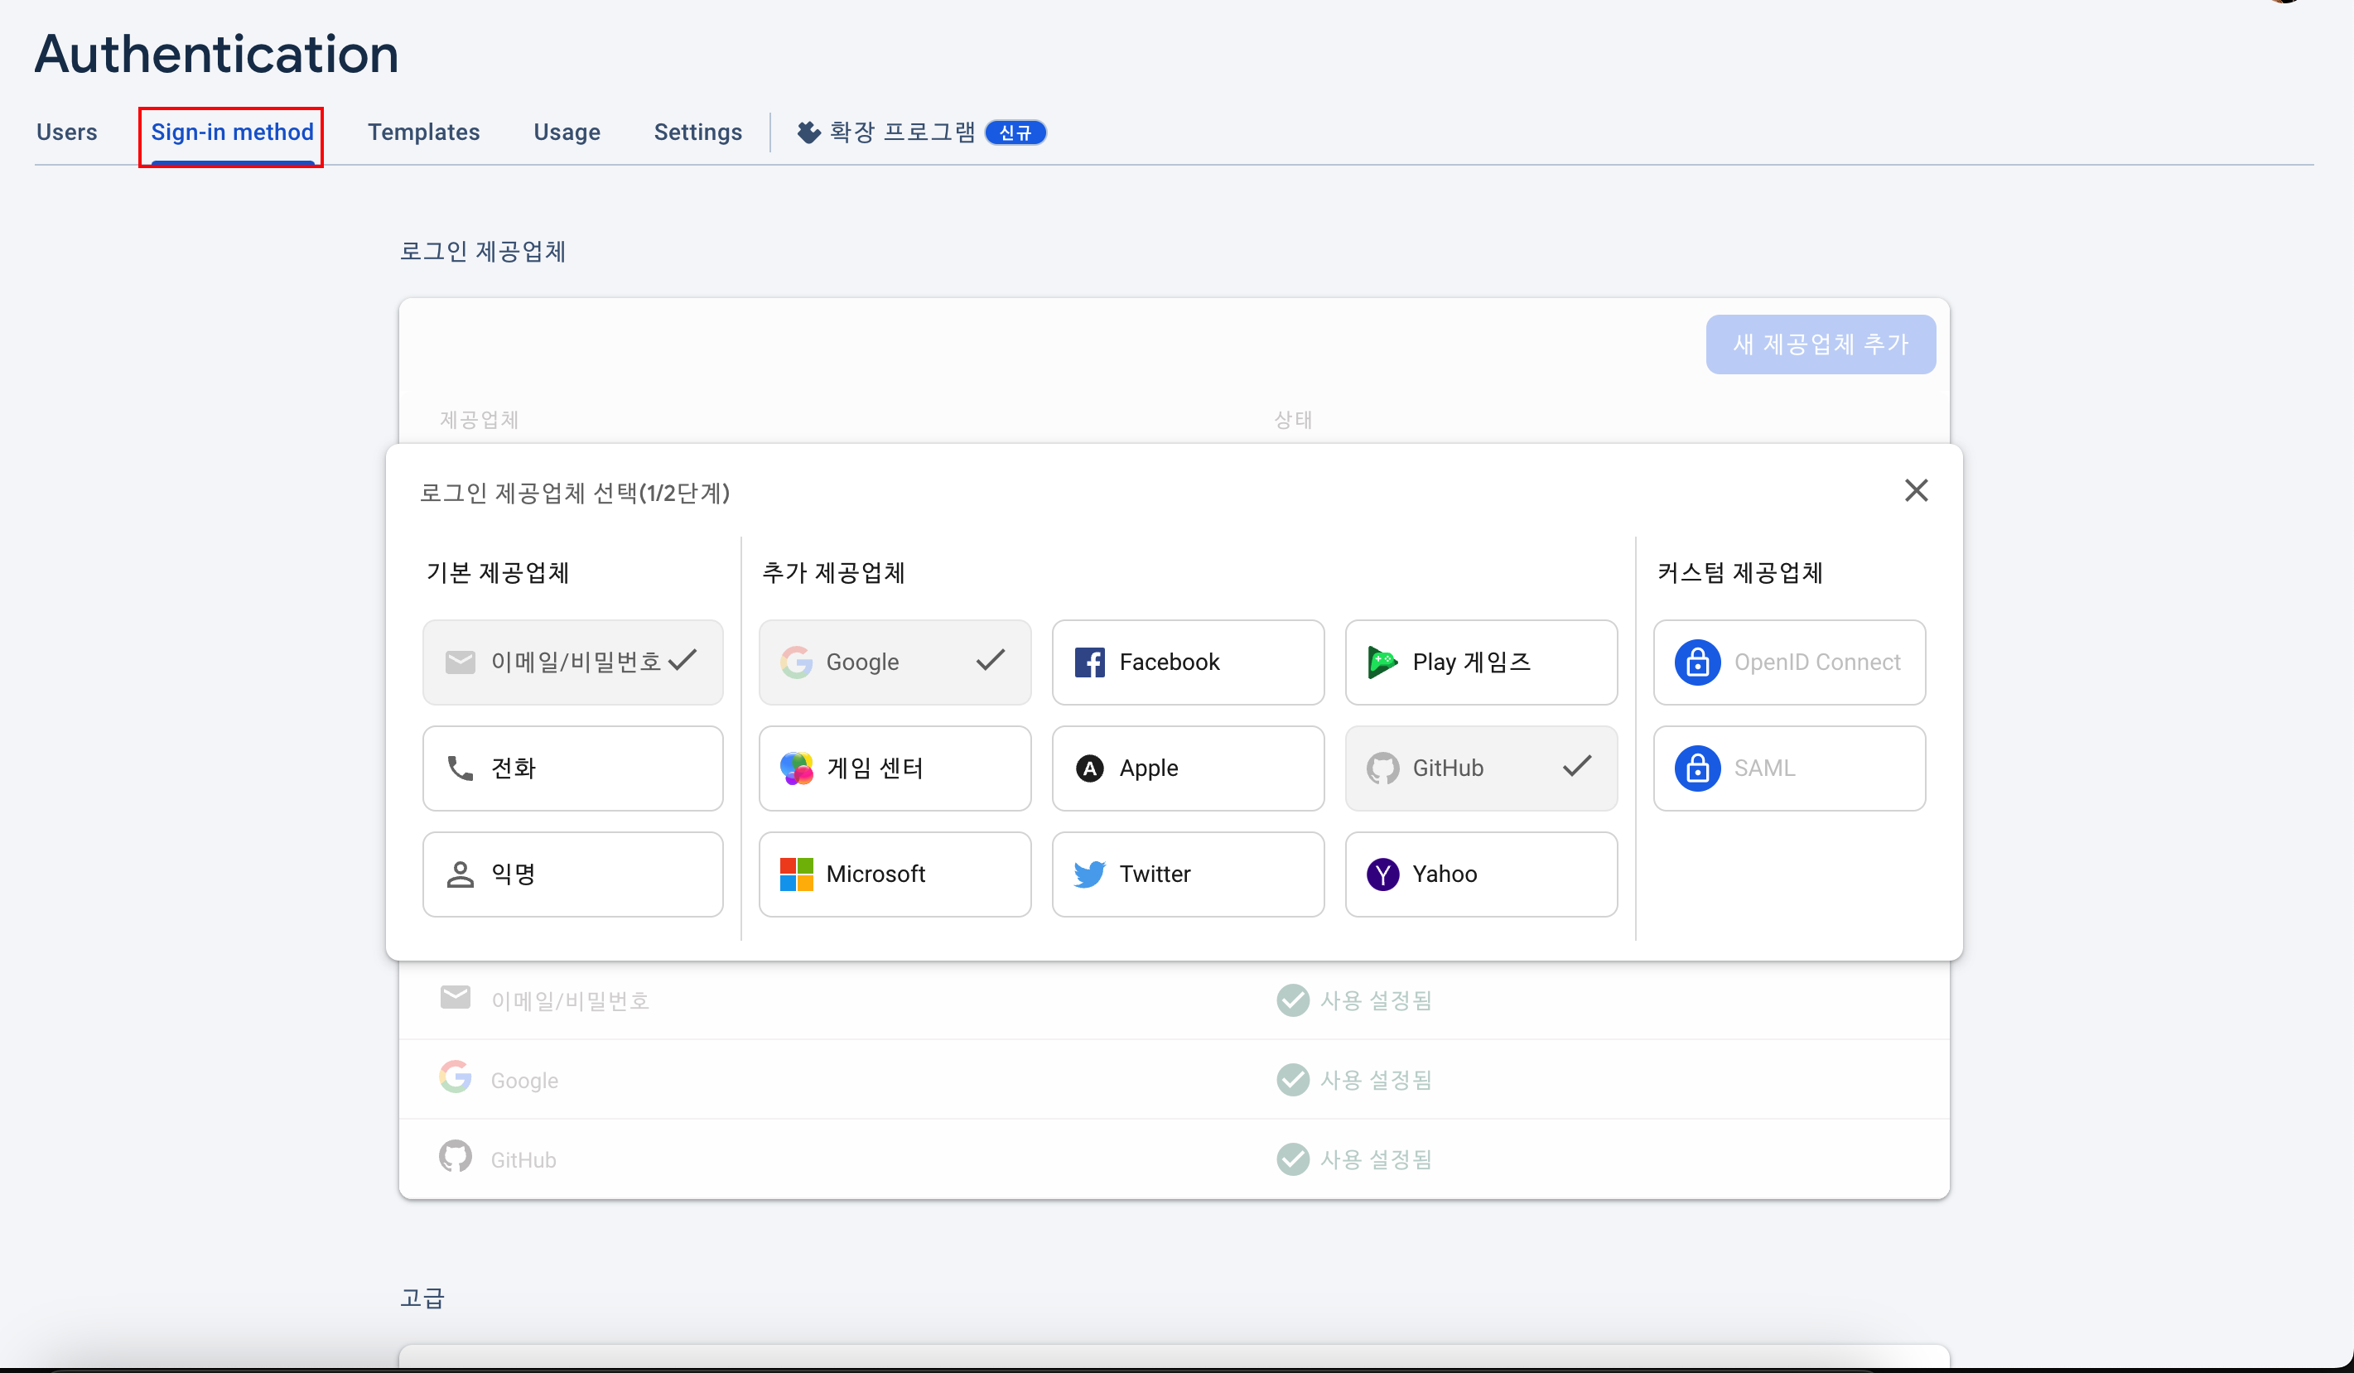
Task: Open the Templates tab
Action: [x=423, y=132]
